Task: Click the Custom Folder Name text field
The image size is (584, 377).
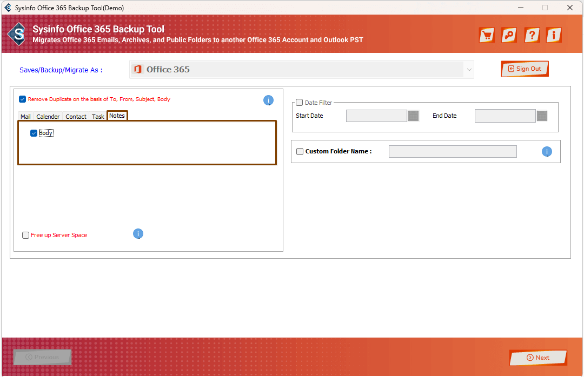Action: [x=452, y=152]
